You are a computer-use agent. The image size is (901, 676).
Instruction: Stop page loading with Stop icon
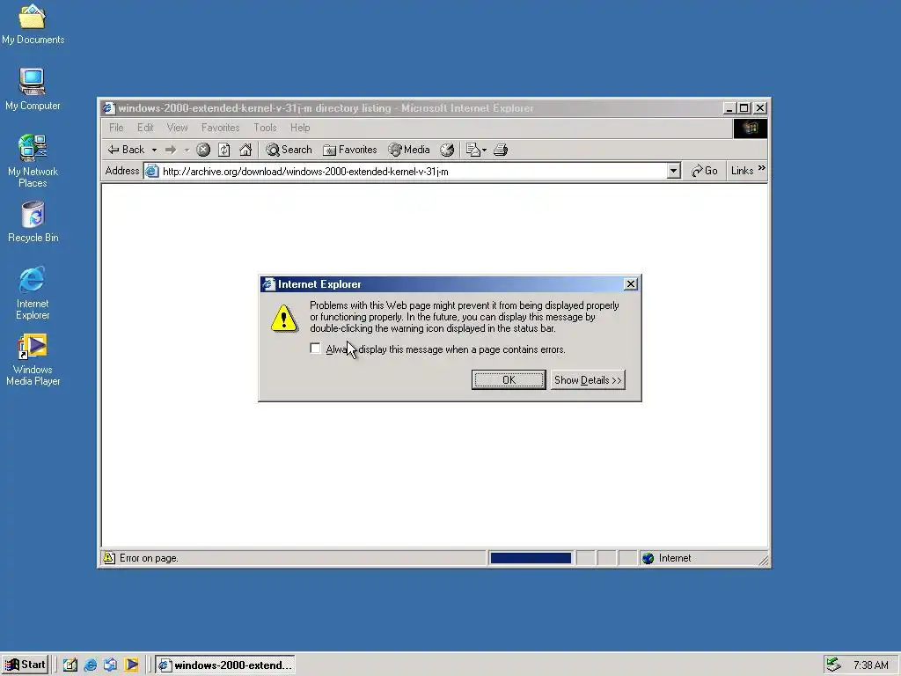click(x=203, y=150)
